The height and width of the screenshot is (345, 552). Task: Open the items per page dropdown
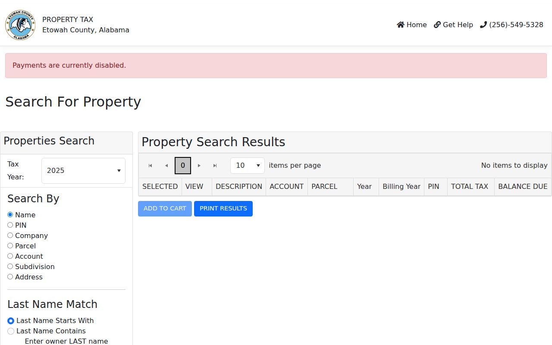pos(248,166)
